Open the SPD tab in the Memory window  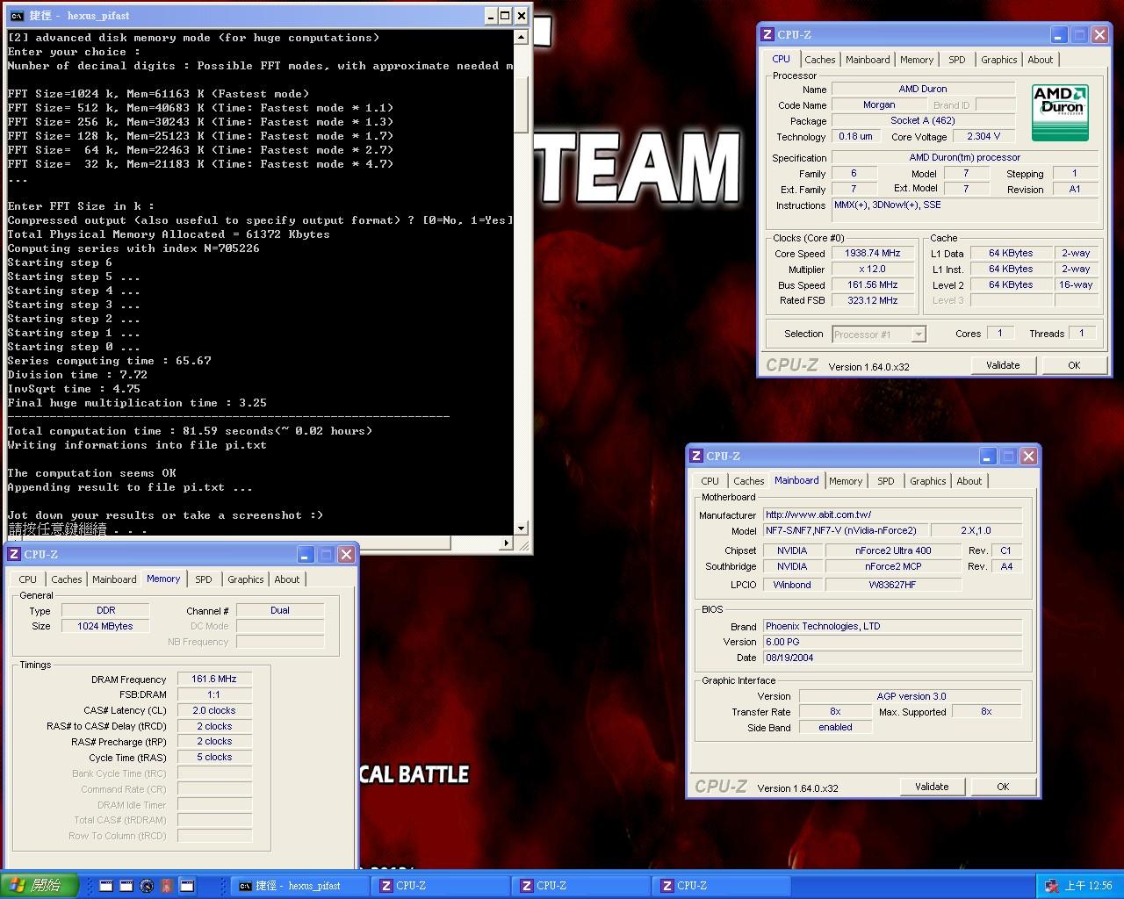tap(204, 579)
